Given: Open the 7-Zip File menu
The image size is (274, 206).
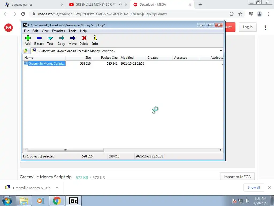Looking at the screenshot, I should click(x=26, y=31).
